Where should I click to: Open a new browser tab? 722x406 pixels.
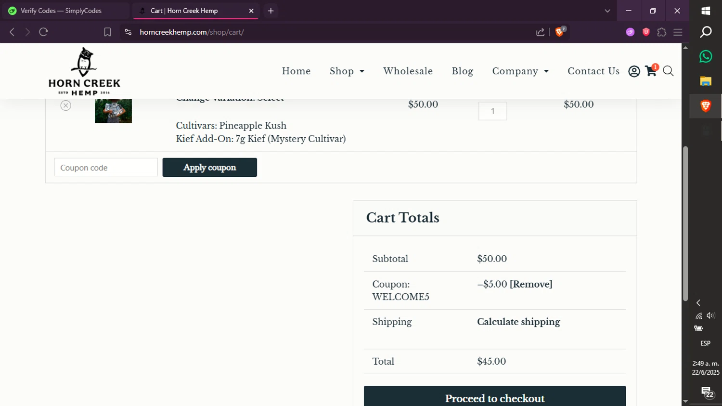(x=271, y=11)
